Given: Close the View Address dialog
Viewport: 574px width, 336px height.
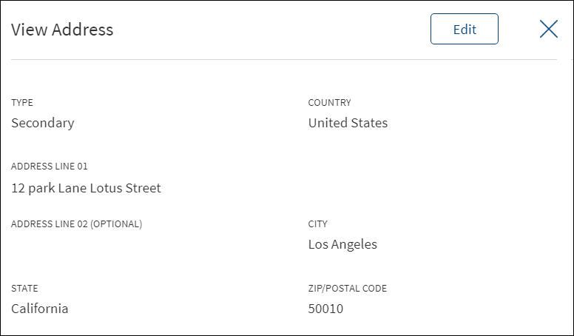Looking at the screenshot, I should [549, 29].
